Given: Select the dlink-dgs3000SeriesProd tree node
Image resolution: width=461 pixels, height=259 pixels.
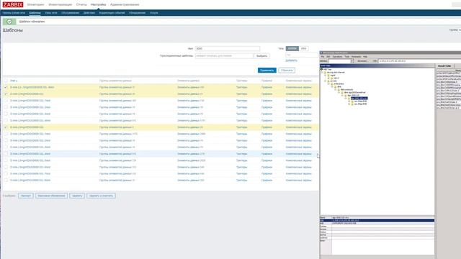Looking at the screenshot, I should pyautogui.click(x=354, y=93).
